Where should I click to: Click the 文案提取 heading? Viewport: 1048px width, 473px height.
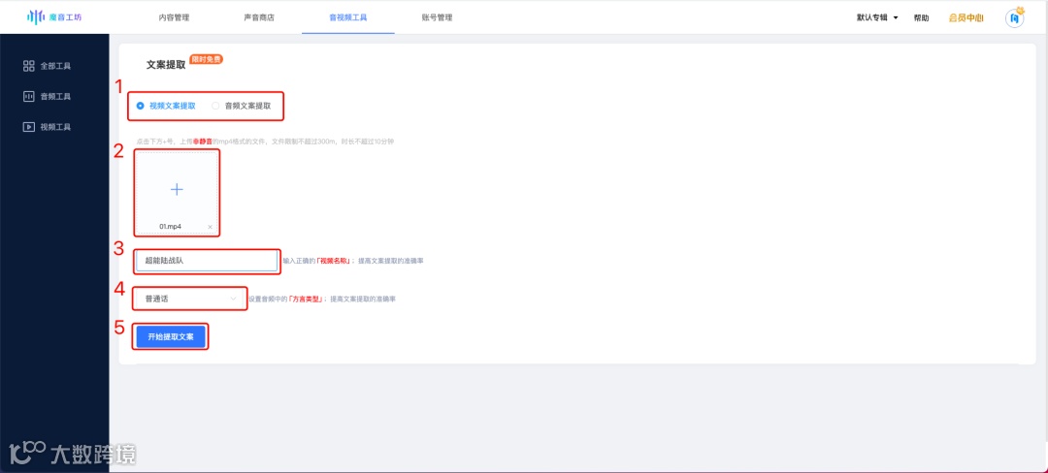tap(166, 65)
